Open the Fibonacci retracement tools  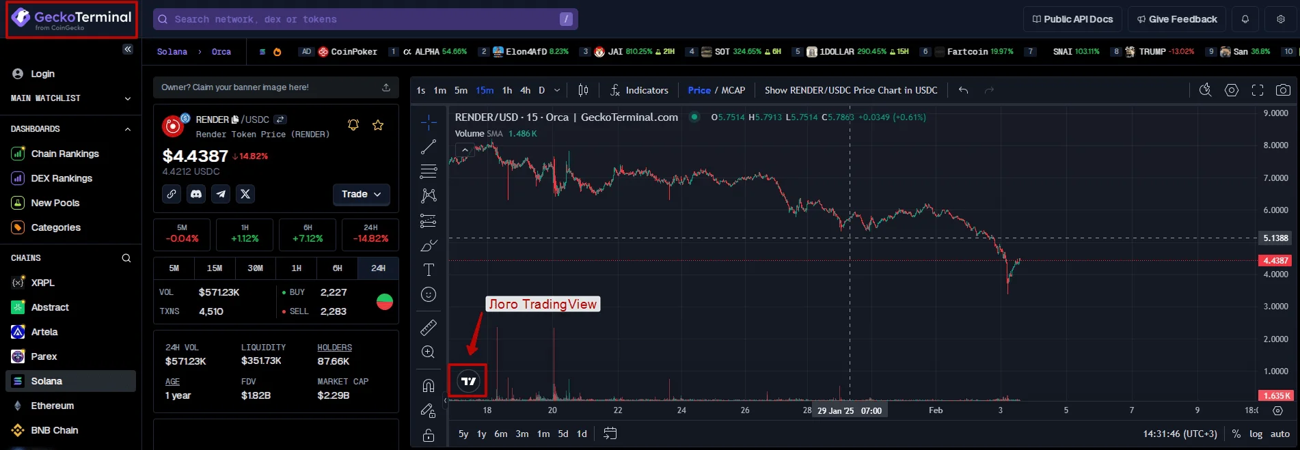pos(429,171)
